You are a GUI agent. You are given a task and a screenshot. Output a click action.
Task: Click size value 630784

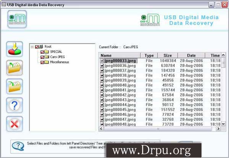coord(168,65)
